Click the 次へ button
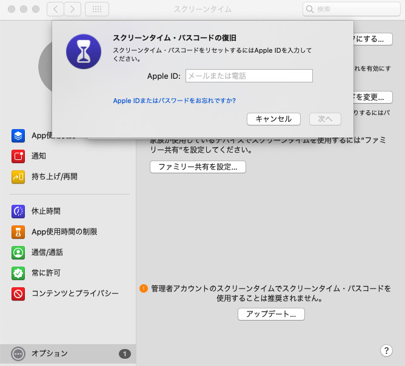Image resolution: width=405 pixels, height=366 pixels. [x=325, y=119]
